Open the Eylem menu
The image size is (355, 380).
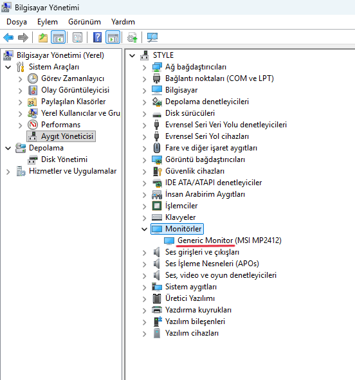pos(48,22)
